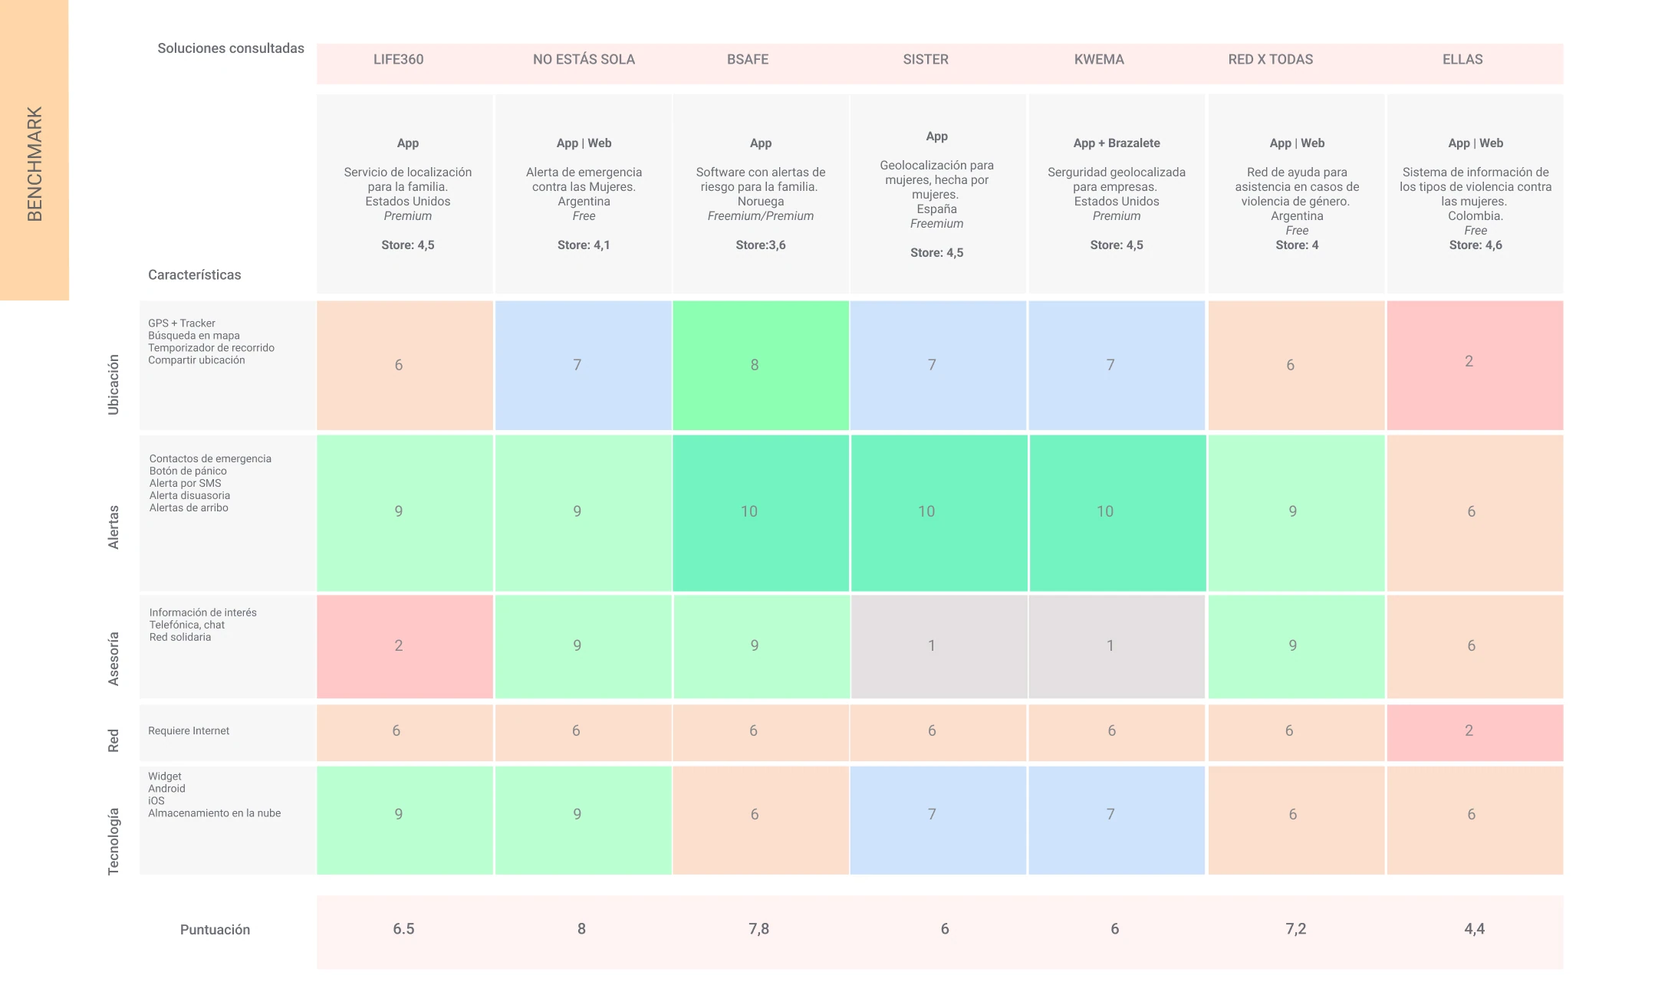The height and width of the screenshot is (1008, 1668).
Task: Click the bright green BSAFE Ubicación cell
Action: 760,365
